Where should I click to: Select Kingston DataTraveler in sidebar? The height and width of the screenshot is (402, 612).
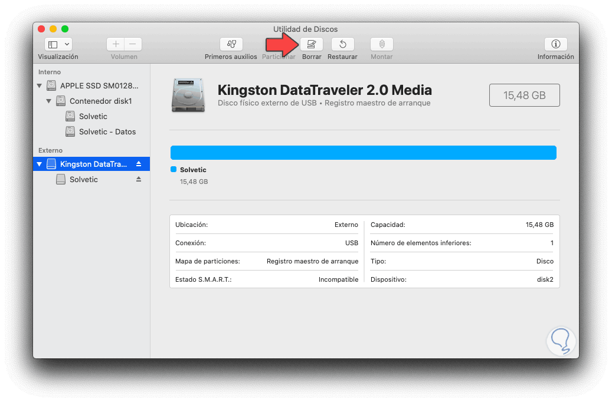point(91,164)
